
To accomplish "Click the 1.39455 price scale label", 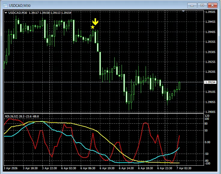I will (x=210, y=22).
